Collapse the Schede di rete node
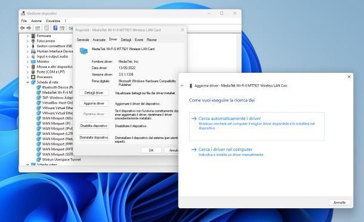 click(x=27, y=82)
